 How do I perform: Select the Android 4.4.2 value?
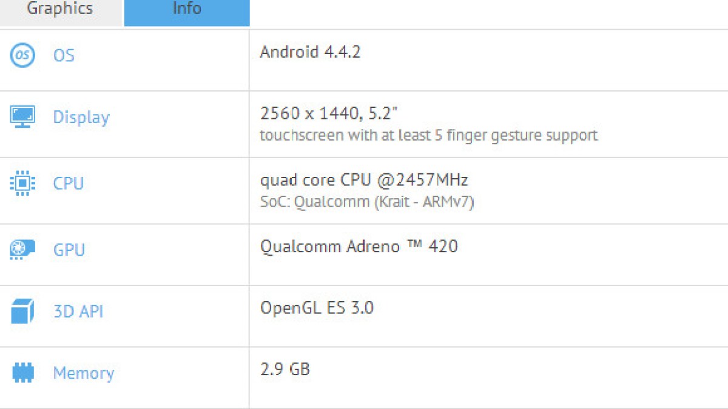pyautogui.click(x=310, y=52)
